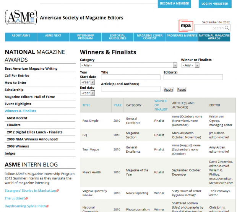Sort by Winner or Finalist column
Screen dimensions: 237x212
(x=161, y=105)
